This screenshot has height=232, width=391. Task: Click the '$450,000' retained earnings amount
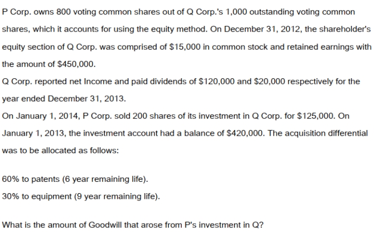[76, 64]
